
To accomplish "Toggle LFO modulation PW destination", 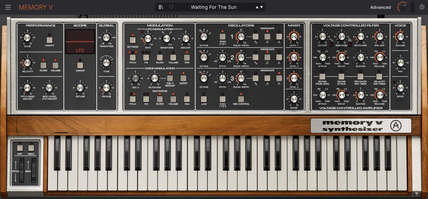I will pyautogui.click(x=146, y=57).
